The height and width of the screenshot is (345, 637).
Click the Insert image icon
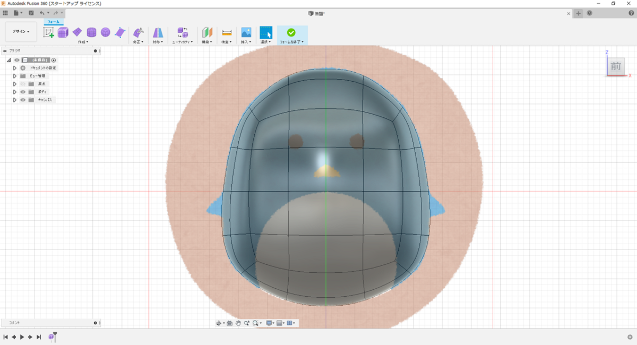click(x=246, y=32)
